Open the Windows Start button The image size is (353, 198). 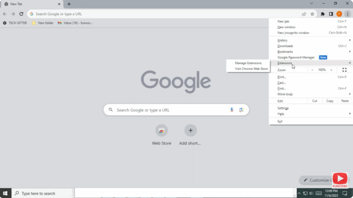point(6,193)
